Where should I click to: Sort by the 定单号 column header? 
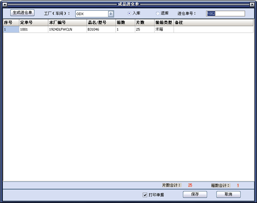click(x=33, y=22)
